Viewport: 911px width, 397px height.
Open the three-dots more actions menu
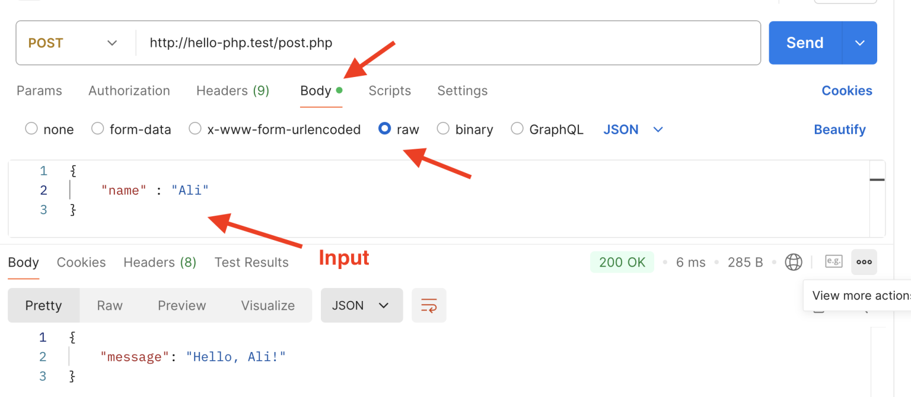864,262
